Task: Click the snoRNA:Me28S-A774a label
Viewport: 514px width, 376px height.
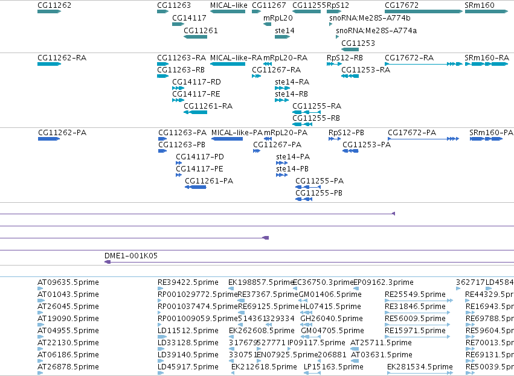Action: [x=376, y=31]
